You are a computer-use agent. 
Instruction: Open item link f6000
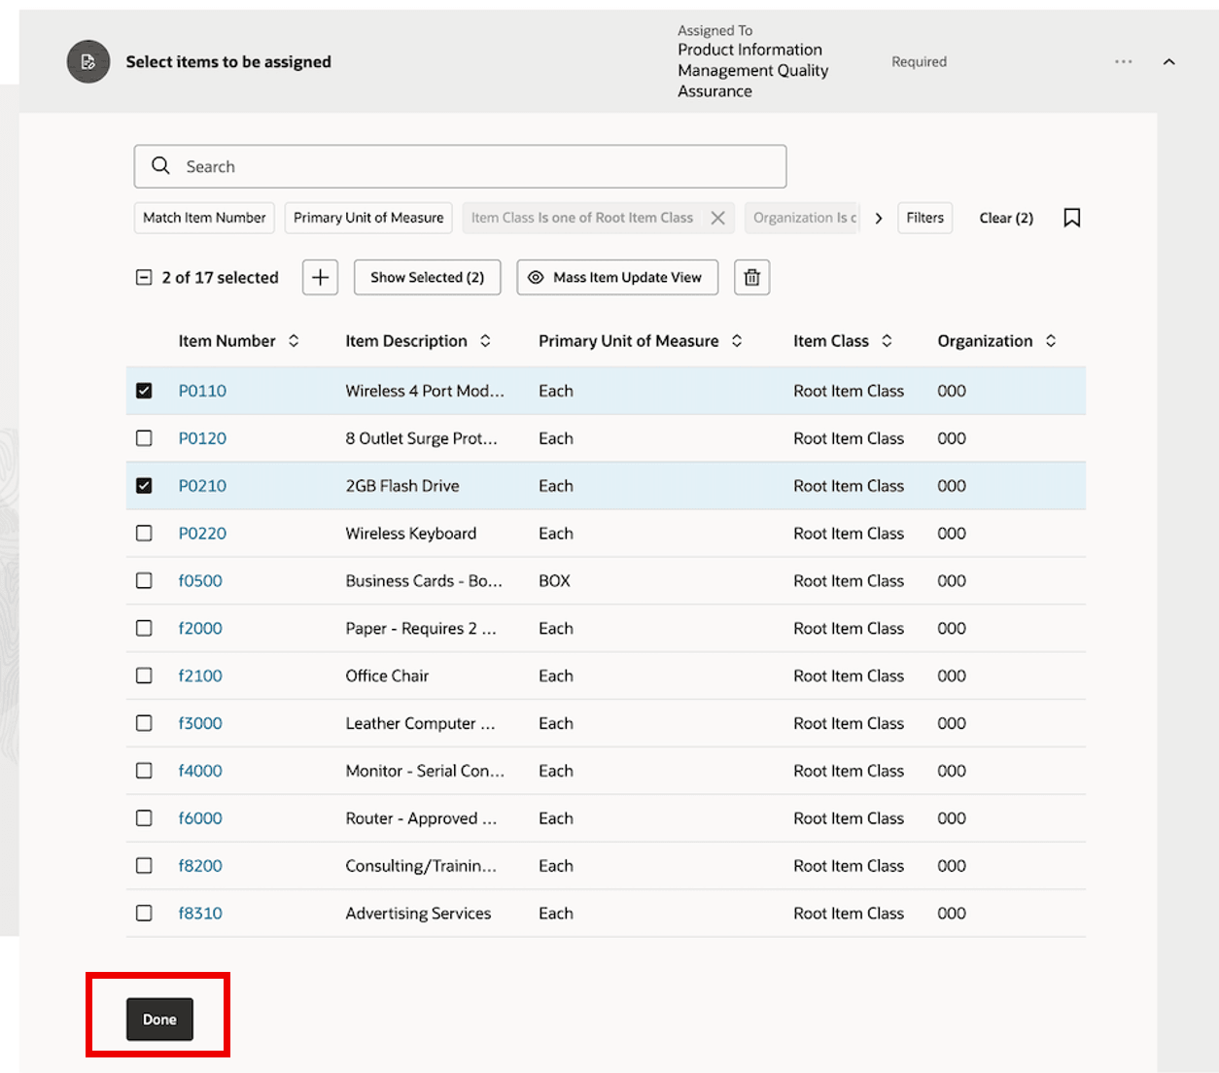[x=200, y=818]
